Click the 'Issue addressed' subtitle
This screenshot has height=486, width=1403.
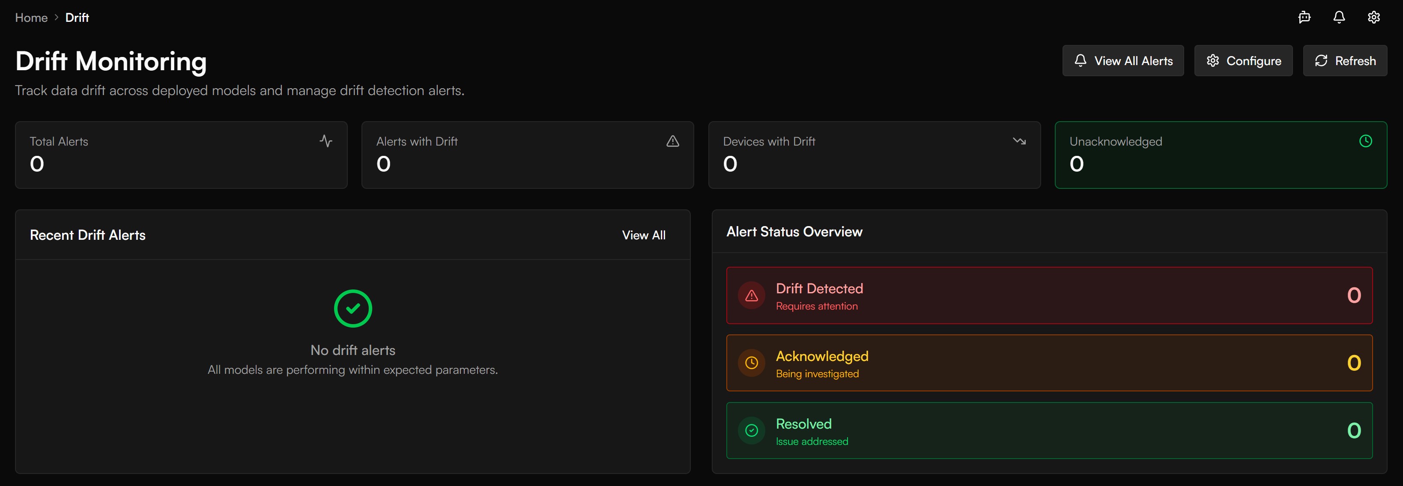pos(812,441)
